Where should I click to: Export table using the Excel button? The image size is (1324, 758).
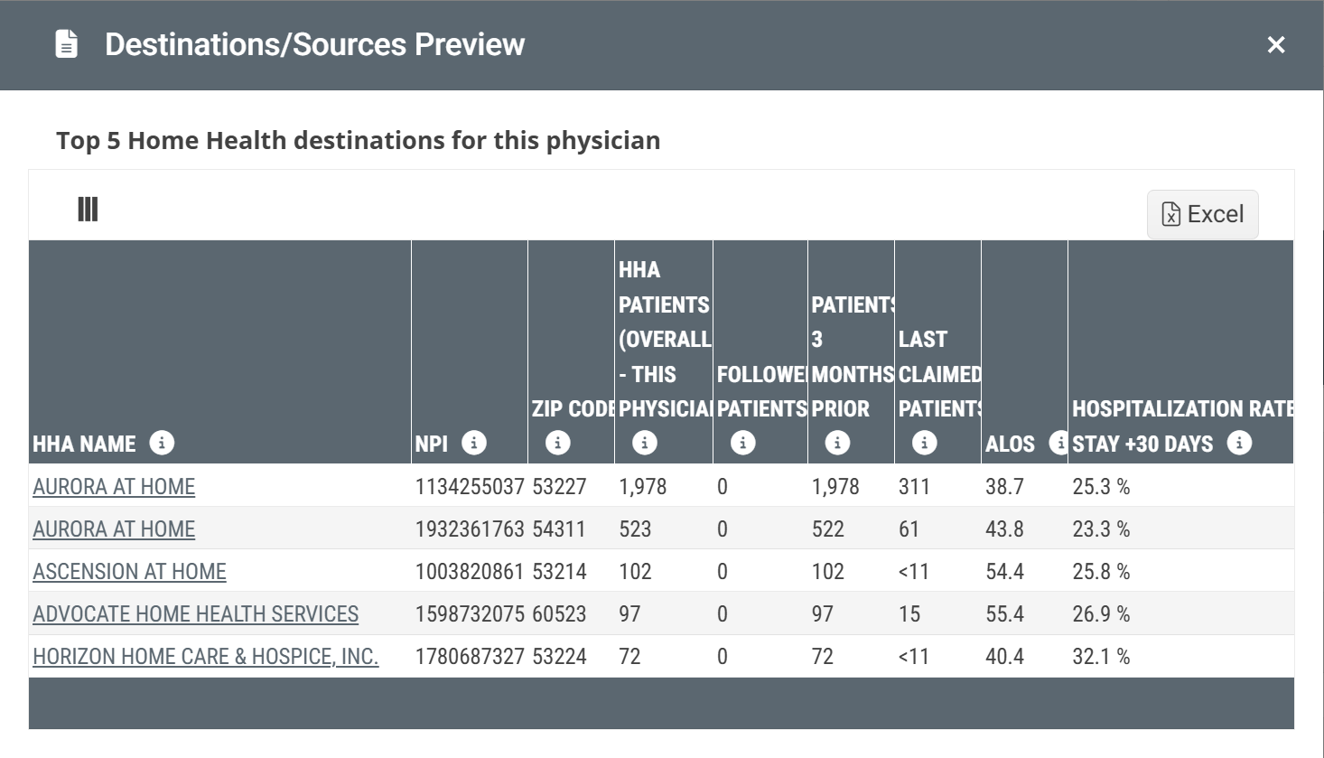click(x=1202, y=214)
